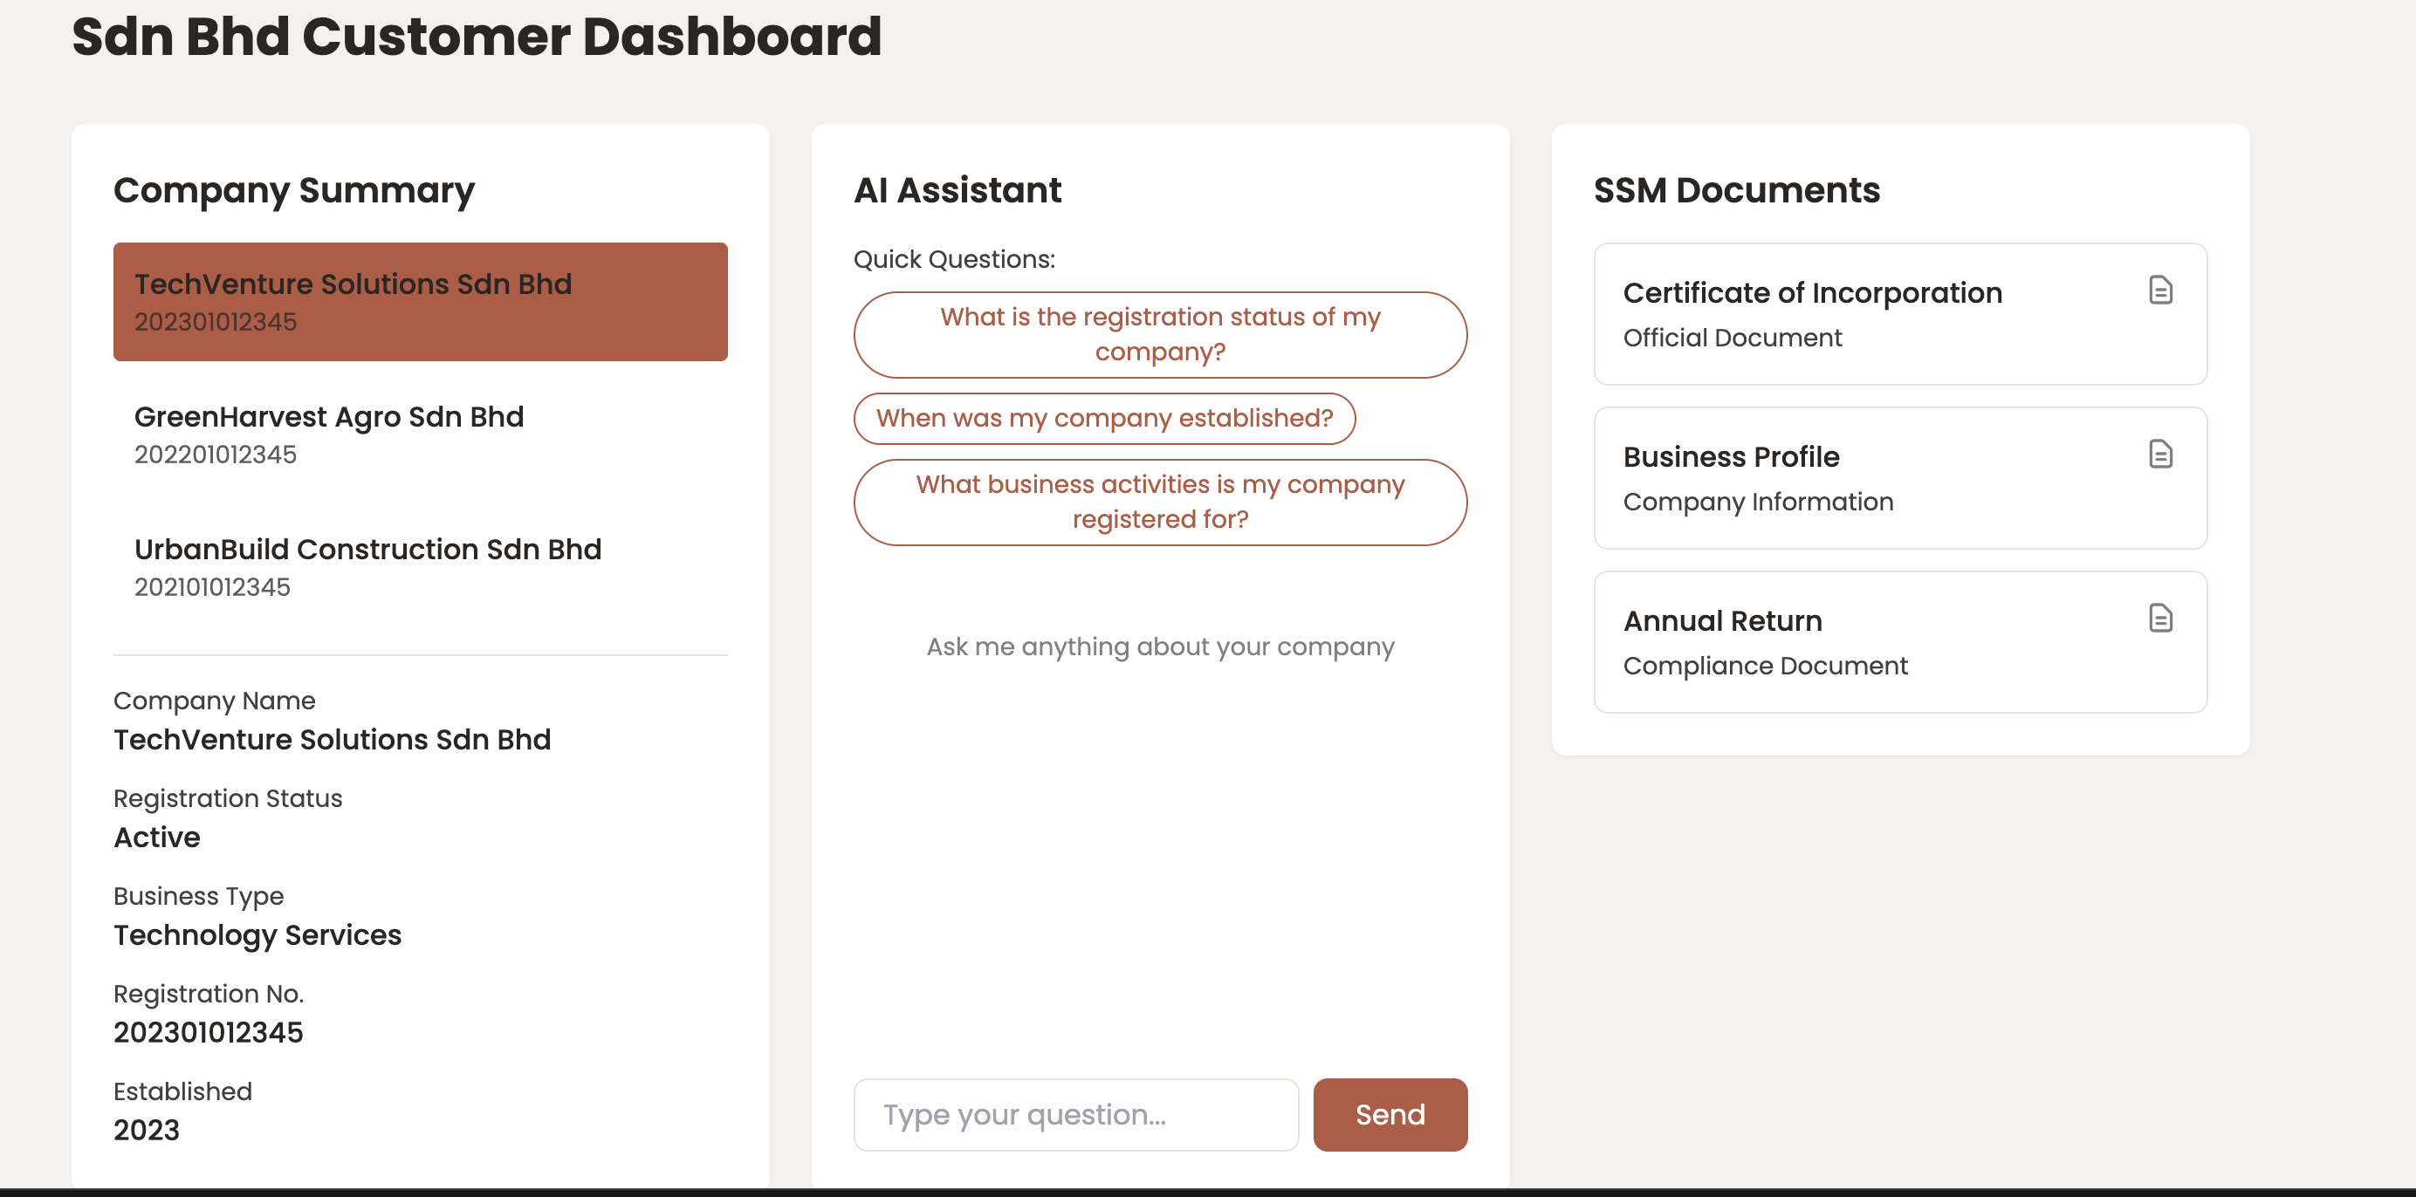This screenshot has height=1197, width=2416.
Task: Open Certificate of Incorporation document card
Action: 1900,314
